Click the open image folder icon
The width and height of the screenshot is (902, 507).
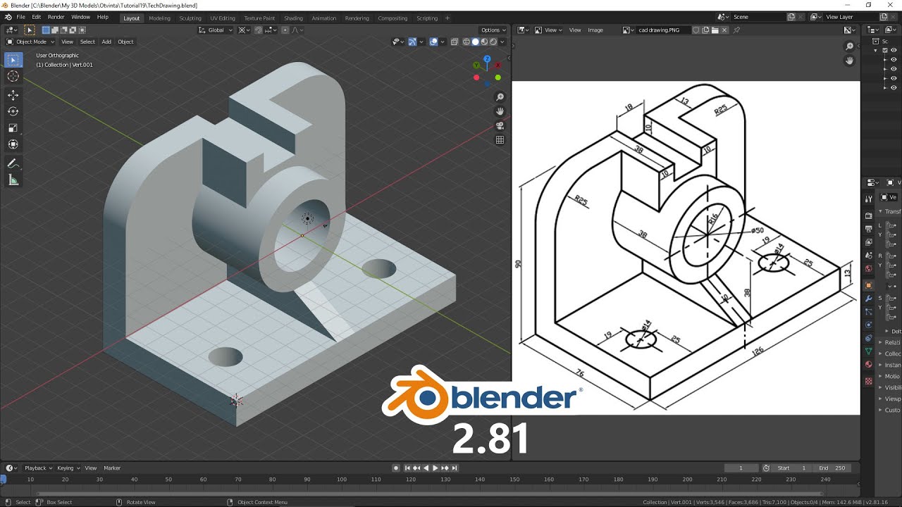(715, 30)
